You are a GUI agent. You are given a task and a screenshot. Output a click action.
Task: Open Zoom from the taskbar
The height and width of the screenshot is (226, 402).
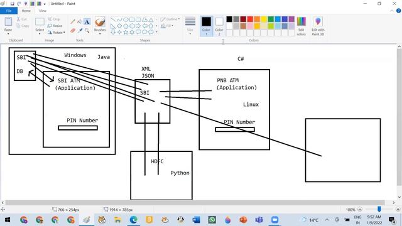[x=275, y=220]
